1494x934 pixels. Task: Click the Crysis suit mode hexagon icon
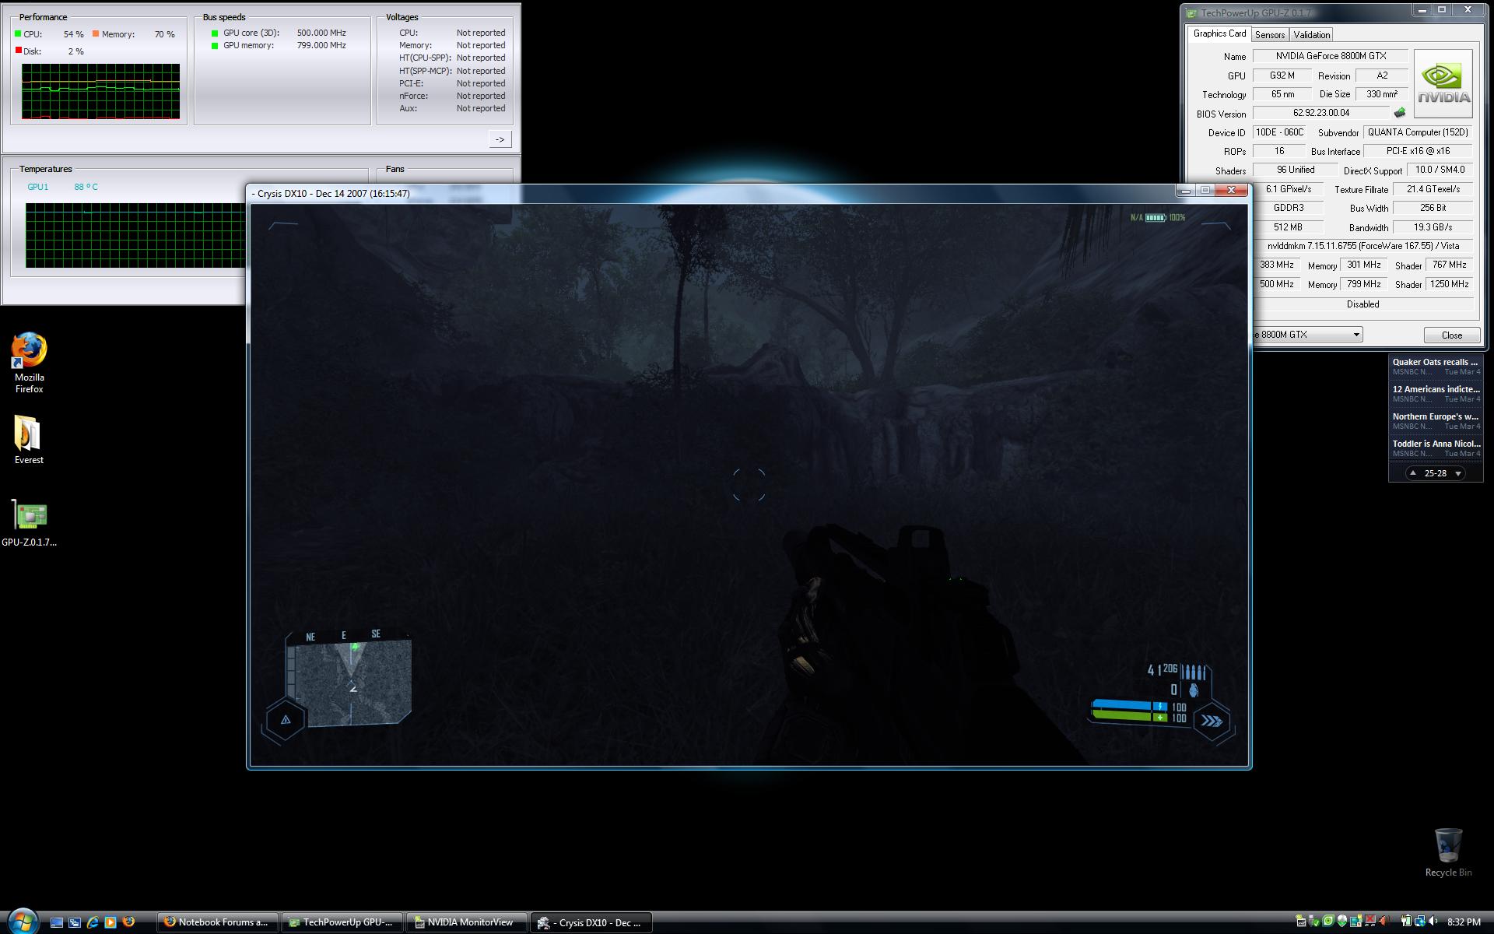(x=286, y=720)
